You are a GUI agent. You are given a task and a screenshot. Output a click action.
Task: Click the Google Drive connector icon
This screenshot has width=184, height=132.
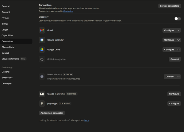[x=42, y=50]
